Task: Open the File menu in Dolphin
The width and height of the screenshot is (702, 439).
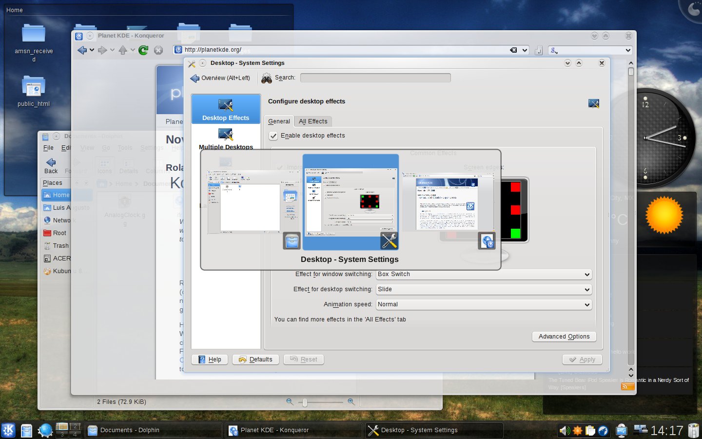Action: (x=48, y=148)
